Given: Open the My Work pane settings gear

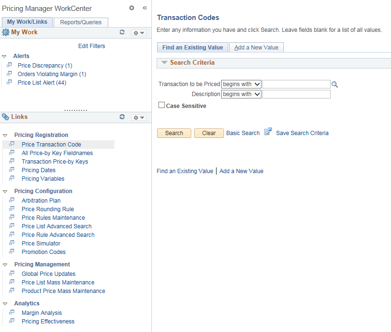Looking at the screenshot, I should pyautogui.click(x=136, y=32).
